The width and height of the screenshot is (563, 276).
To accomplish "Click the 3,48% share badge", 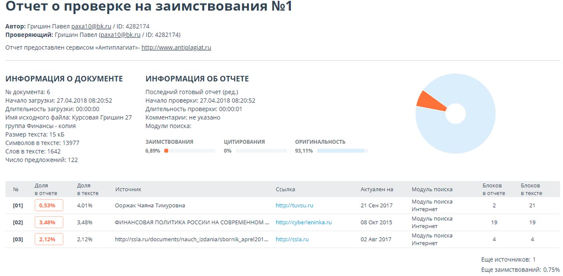I will click(48, 222).
